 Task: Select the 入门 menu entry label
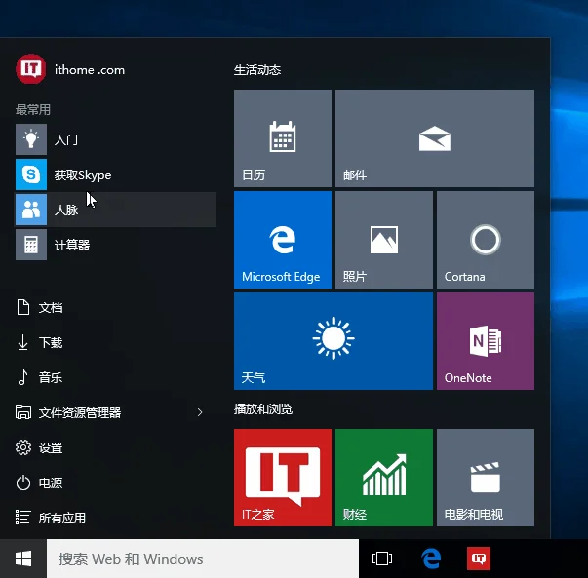(x=66, y=139)
